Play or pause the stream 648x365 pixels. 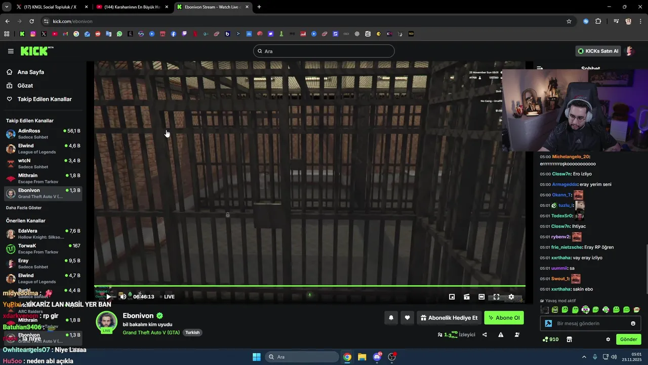(108, 297)
